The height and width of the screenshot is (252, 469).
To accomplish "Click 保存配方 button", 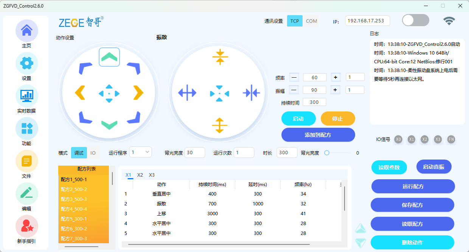I will tap(413, 205).
